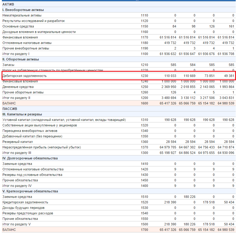Click code 1600 in the БАЛАНС row
The height and width of the screenshot is (233, 236).
[144, 103]
